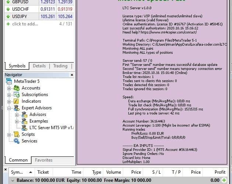
Task: Click the Account Number 36164463 line
Action: coord(144,121)
